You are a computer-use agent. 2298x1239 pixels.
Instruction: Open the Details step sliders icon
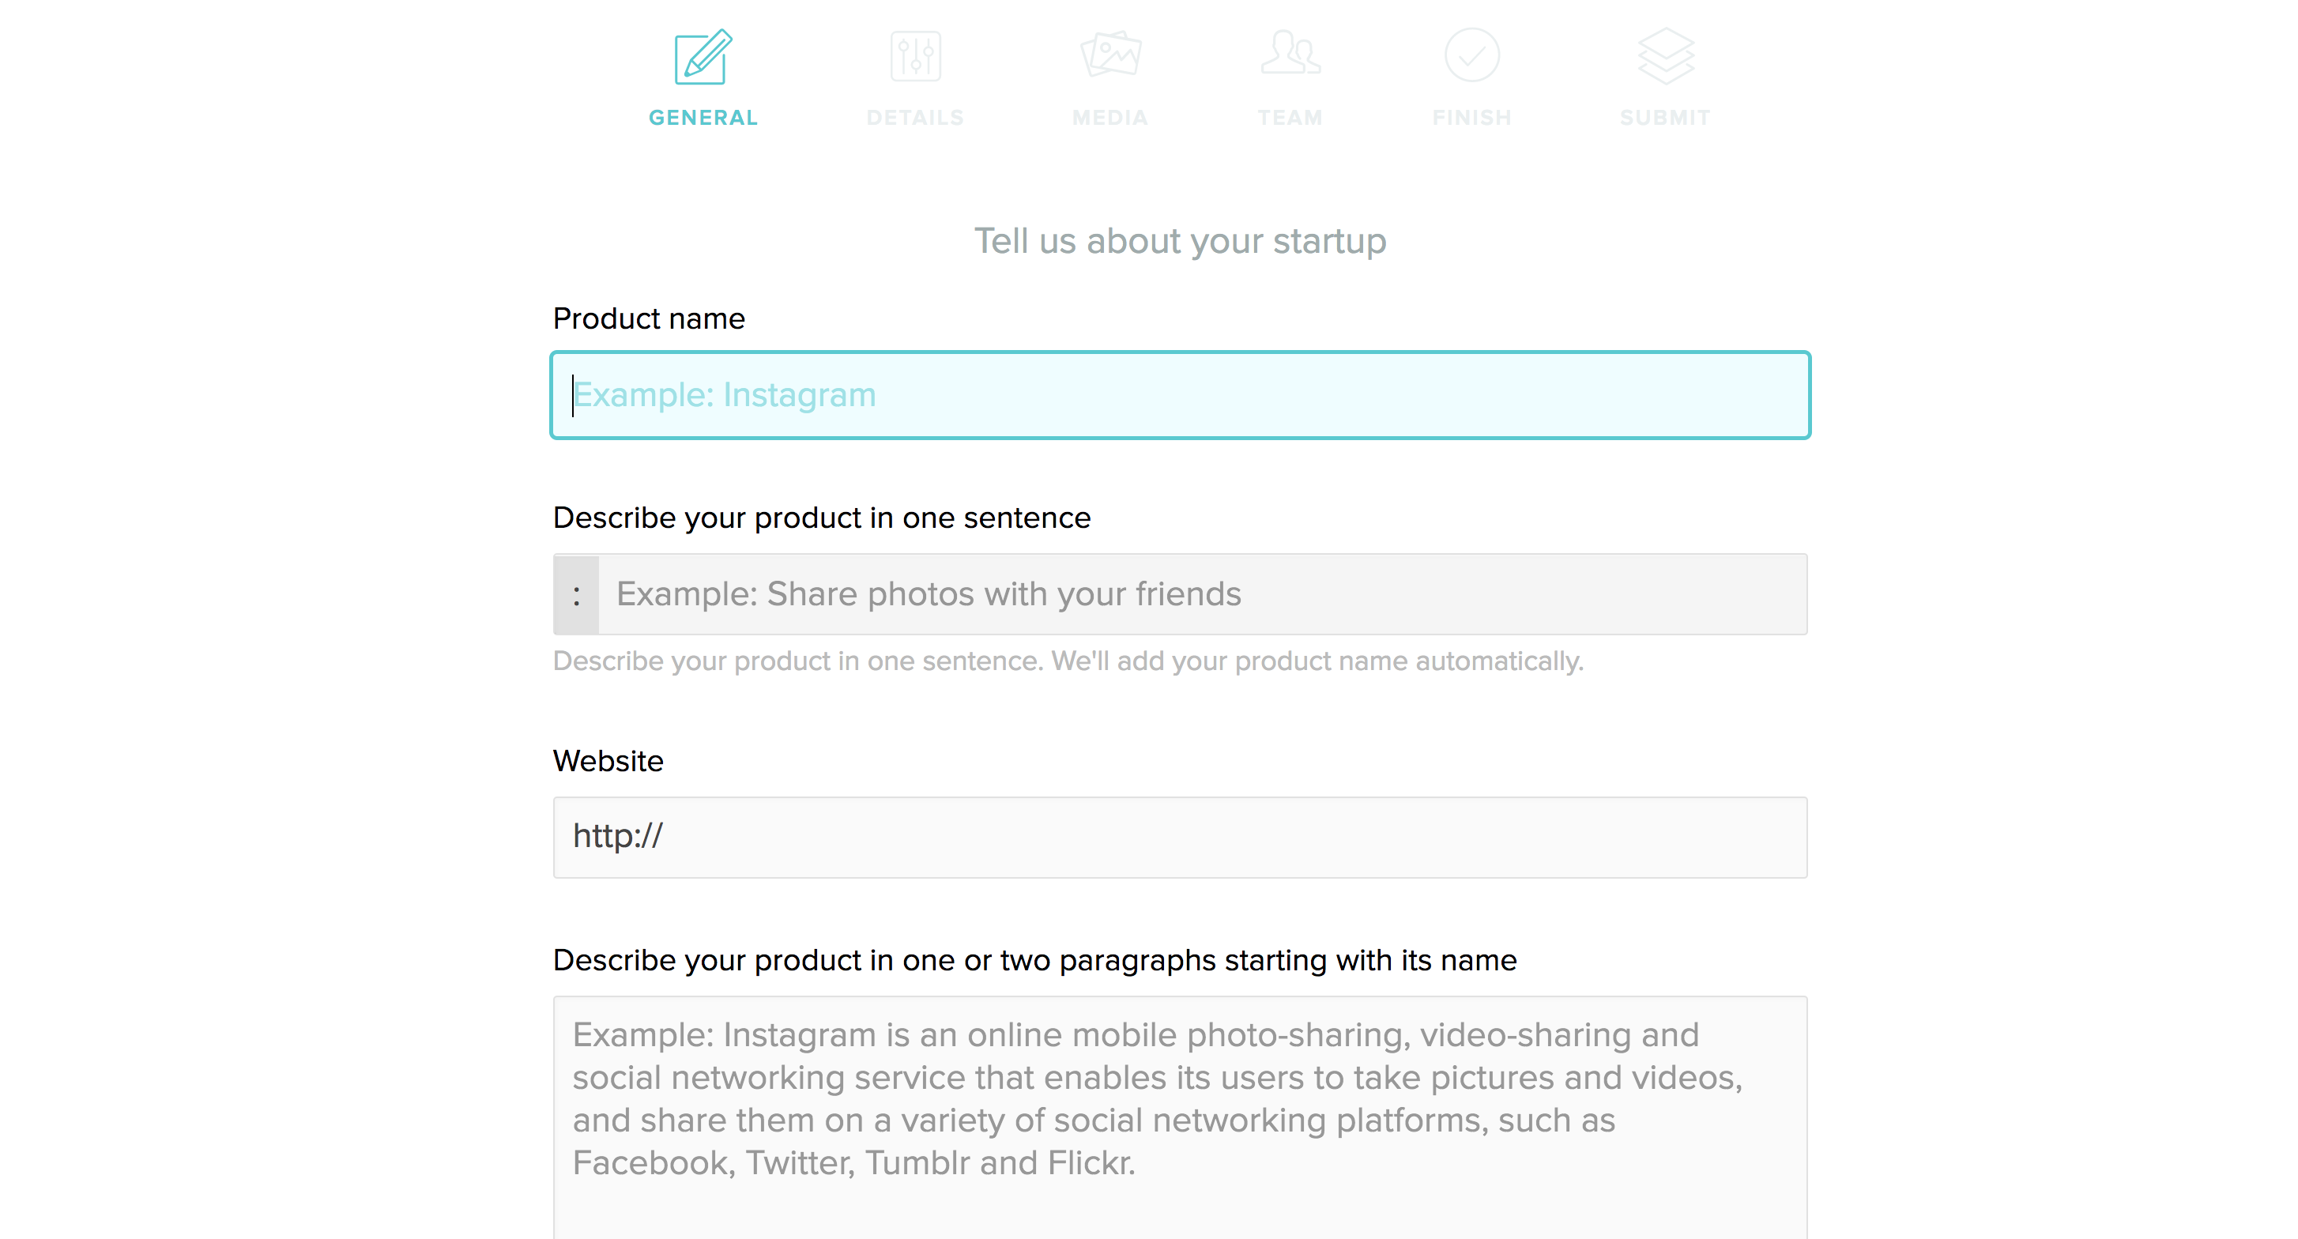(x=915, y=56)
